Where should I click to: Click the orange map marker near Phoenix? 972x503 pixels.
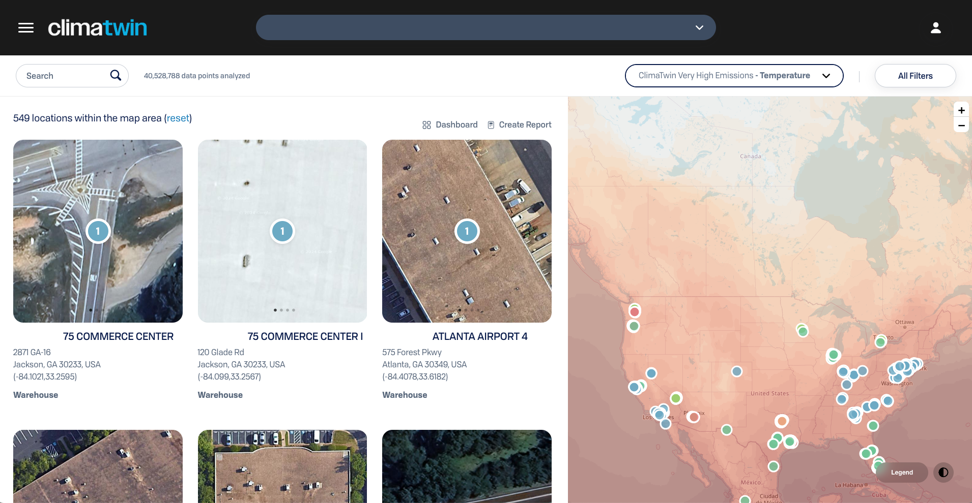point(693,417)
